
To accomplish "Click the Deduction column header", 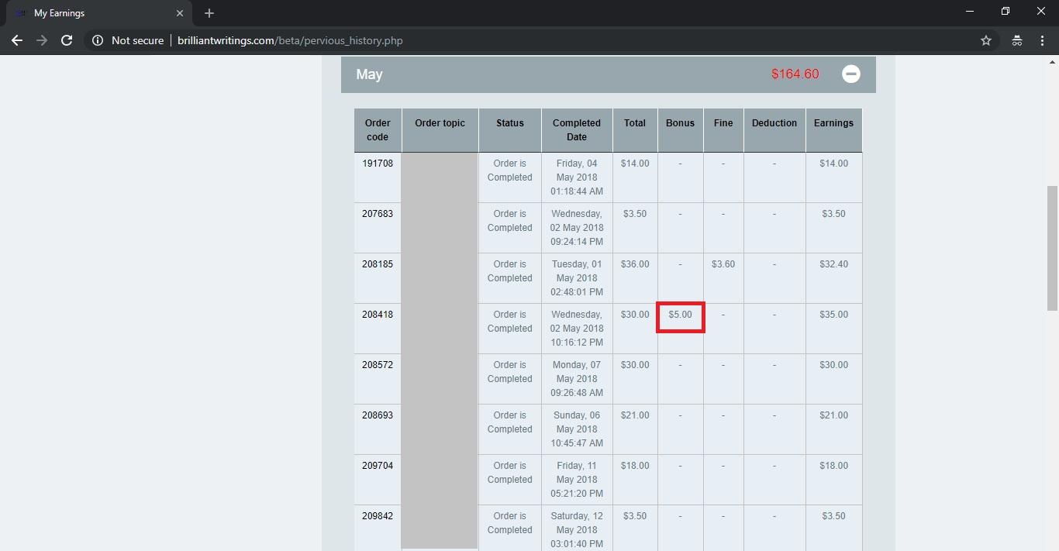I will (774, 130).
